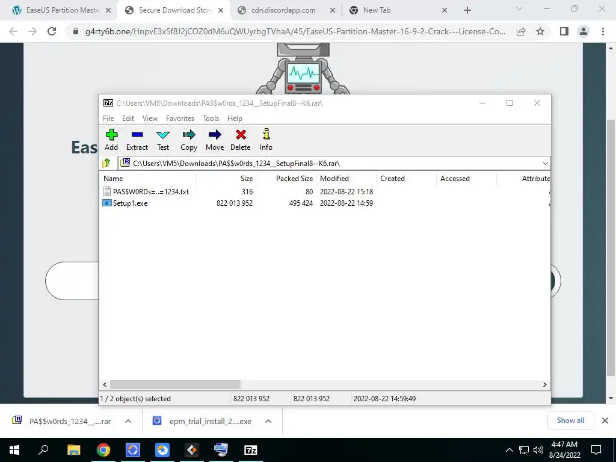The image size is (616, 462).
Task: Open the View menu in 7-Zip
Action: pos(150,119)
